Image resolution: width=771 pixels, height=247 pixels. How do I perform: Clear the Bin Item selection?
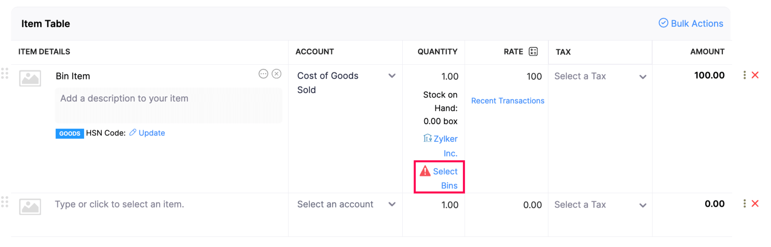(x=277, y=74)
